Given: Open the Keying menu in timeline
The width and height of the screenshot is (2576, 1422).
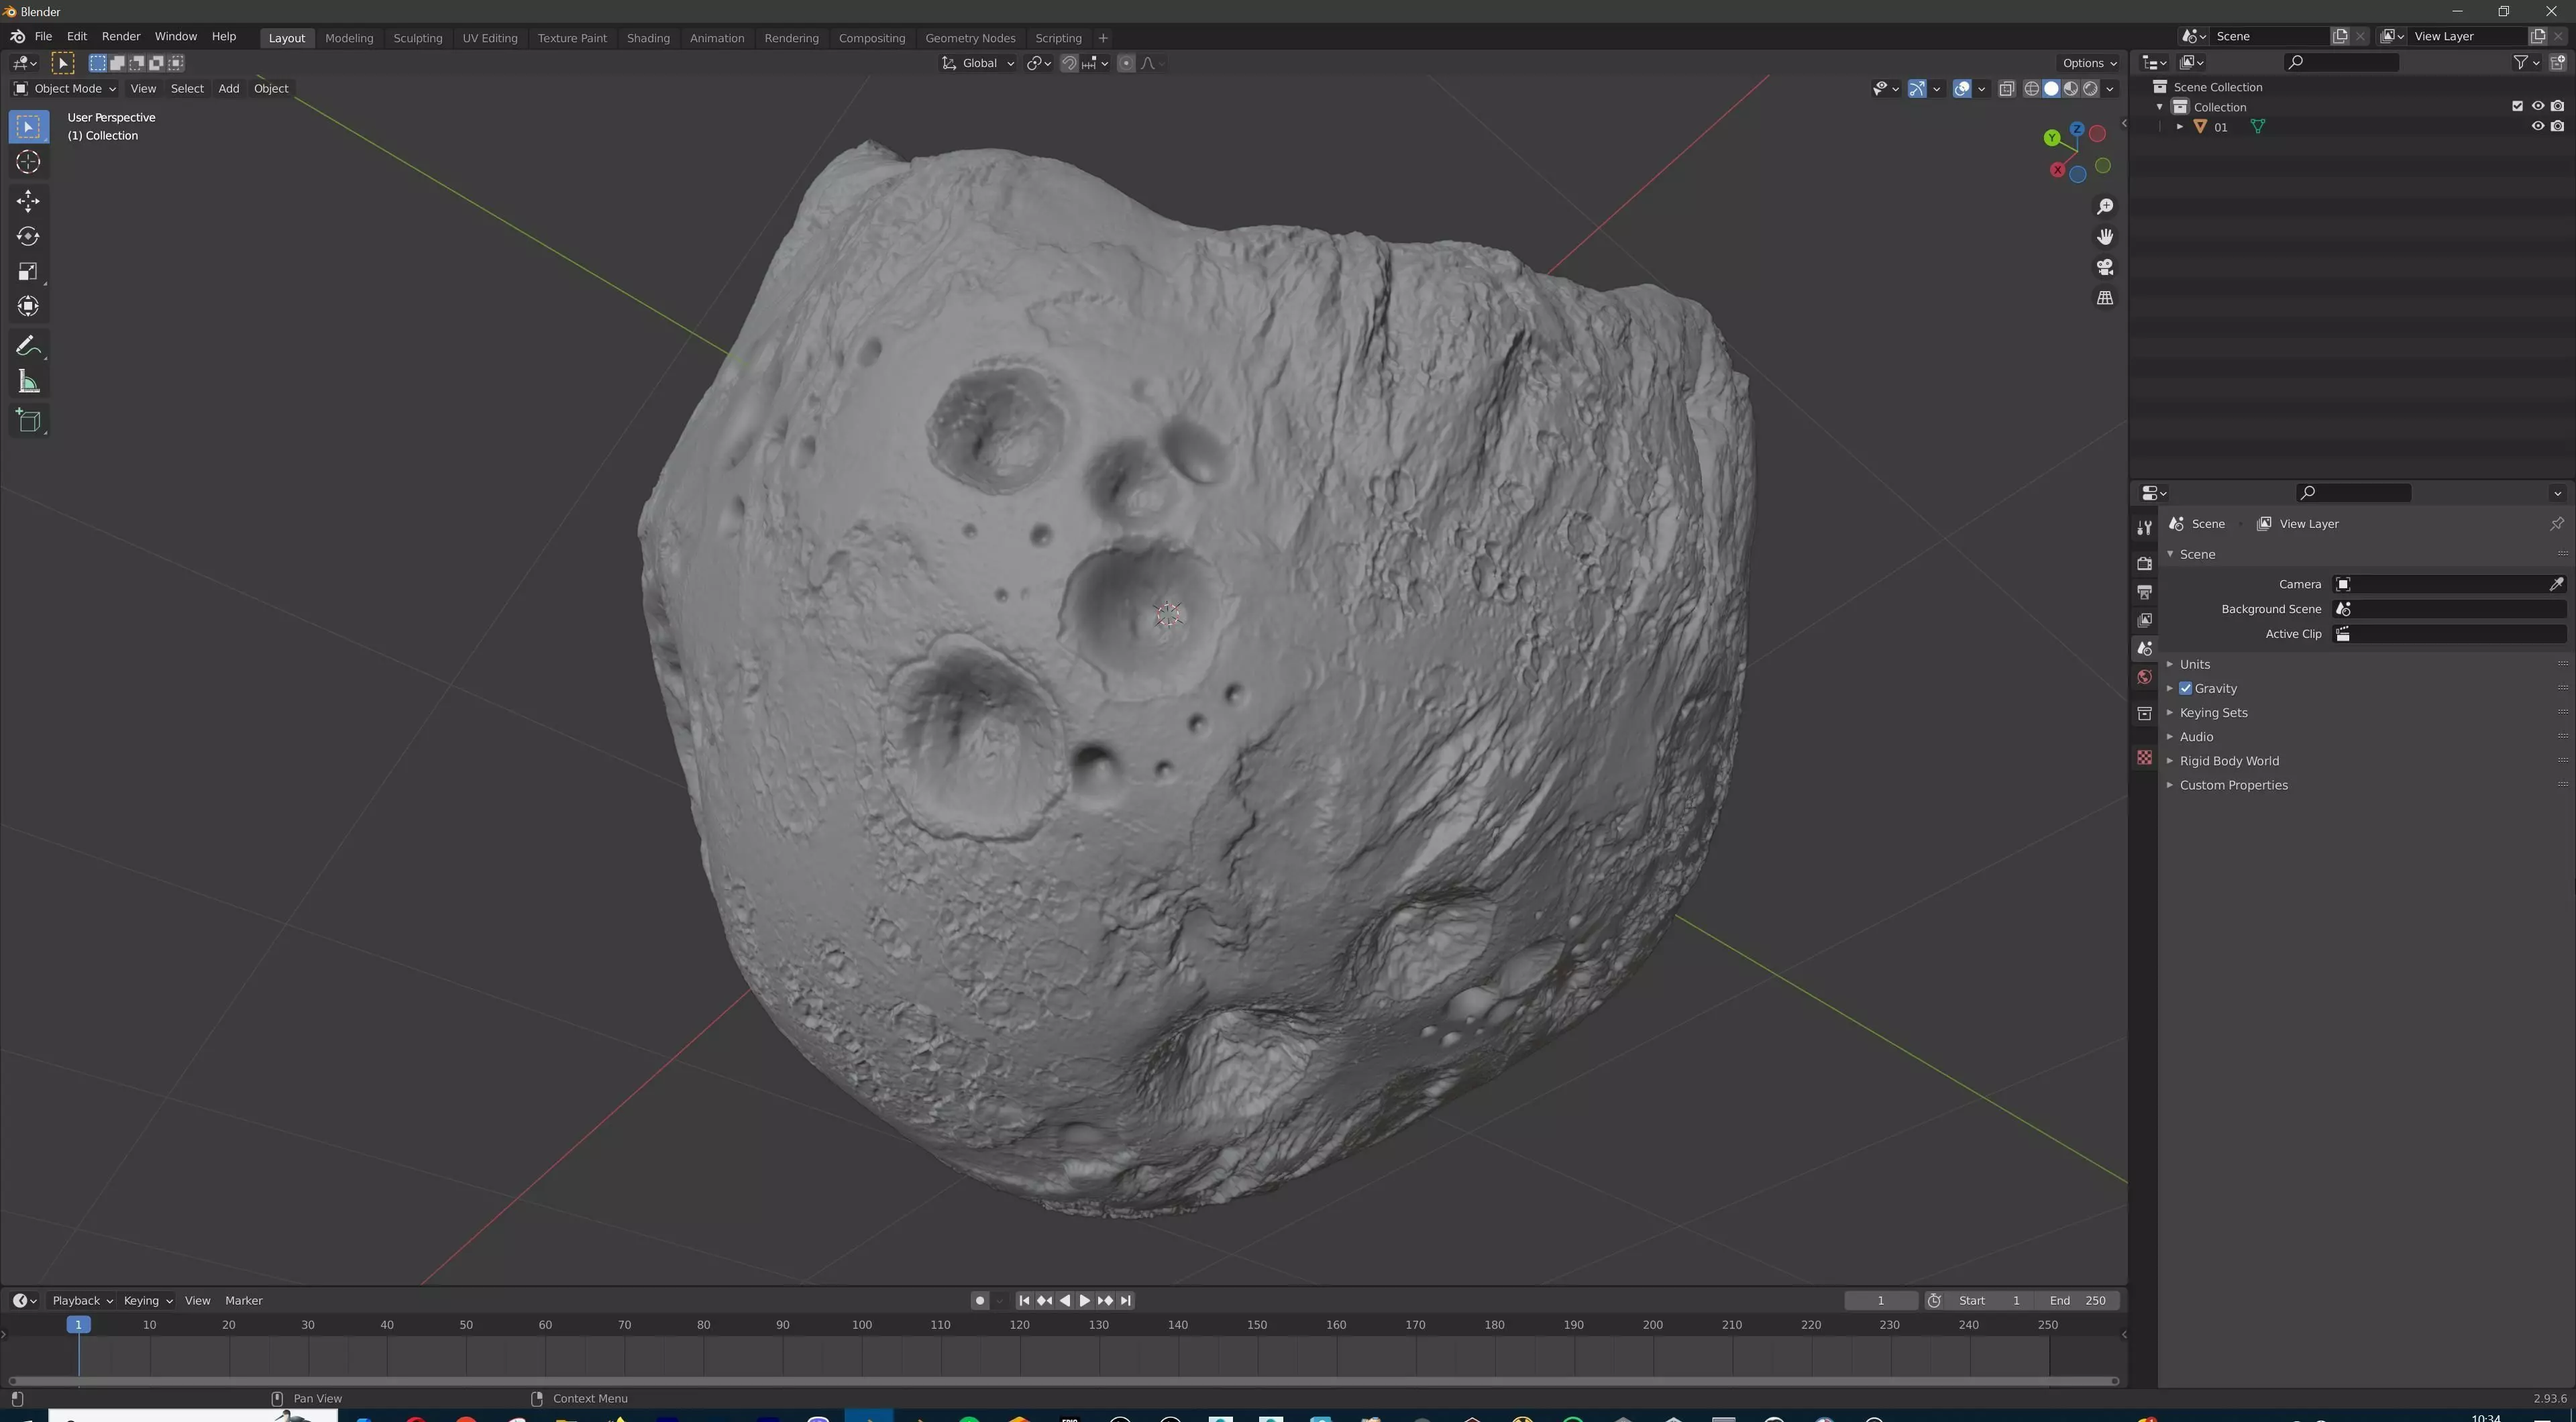Looking at the screenshot, I should pos(147,1300).
